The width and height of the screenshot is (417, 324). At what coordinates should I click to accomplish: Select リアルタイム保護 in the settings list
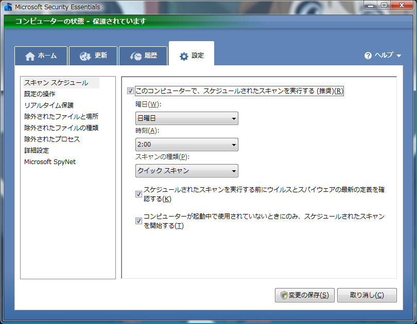coord(49,105)
